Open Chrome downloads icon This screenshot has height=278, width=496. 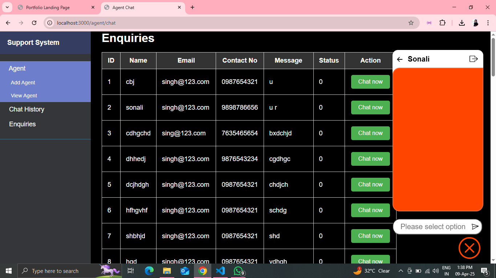[x=462, y=23]
